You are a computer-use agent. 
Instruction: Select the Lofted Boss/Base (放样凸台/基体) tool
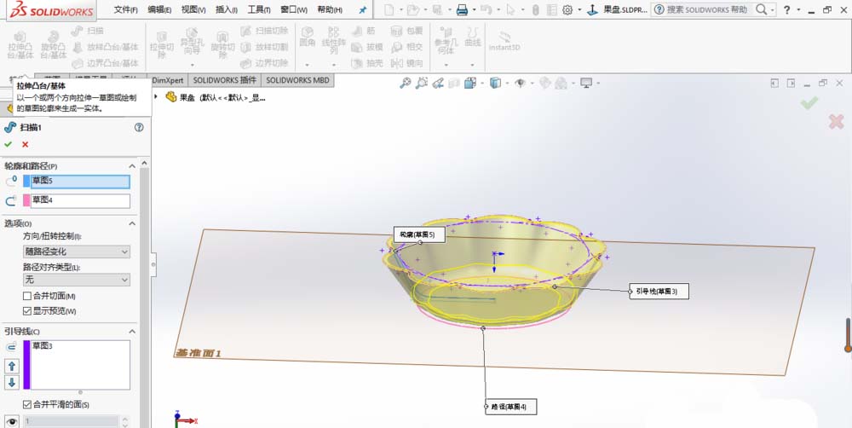pos(106,47)
